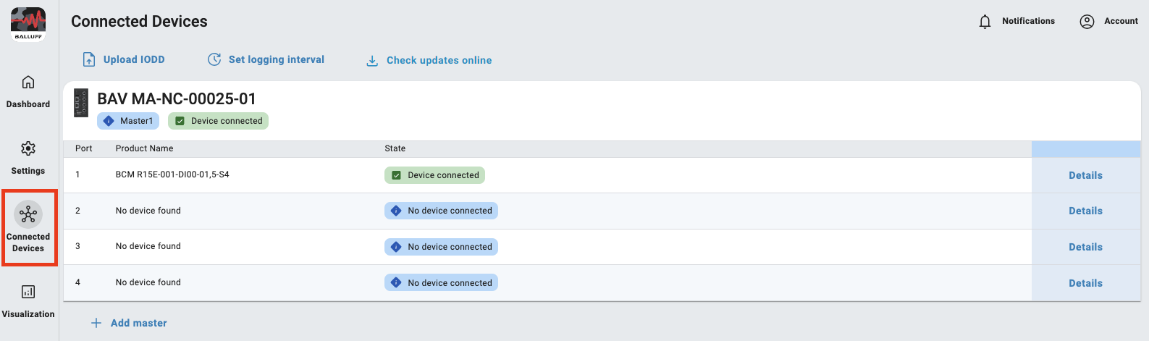The image size is (1149, 341).
Task: Select the BCM R15E-001-DI00-01,5-S4 product name
Action: click(172, 174)
